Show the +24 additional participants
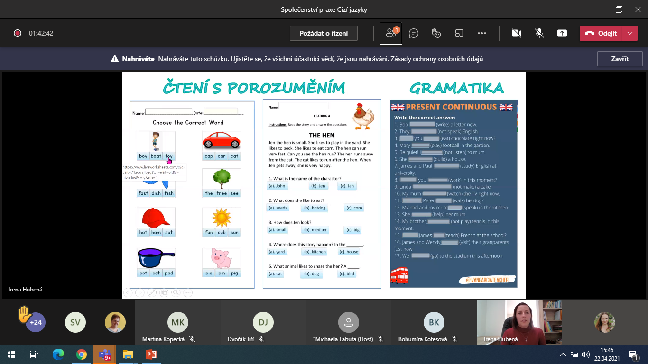 click(x=36, y=322)
